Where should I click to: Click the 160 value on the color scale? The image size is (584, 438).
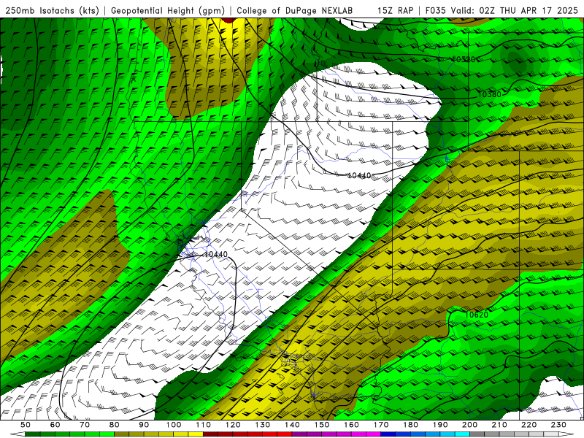(351, 425)
